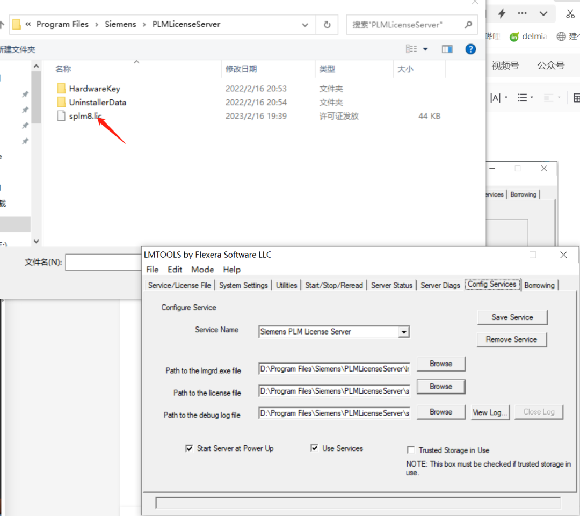Click the license file path field
Image resolution: width=580 pixels, height=516 pixels.
[335, 391]
